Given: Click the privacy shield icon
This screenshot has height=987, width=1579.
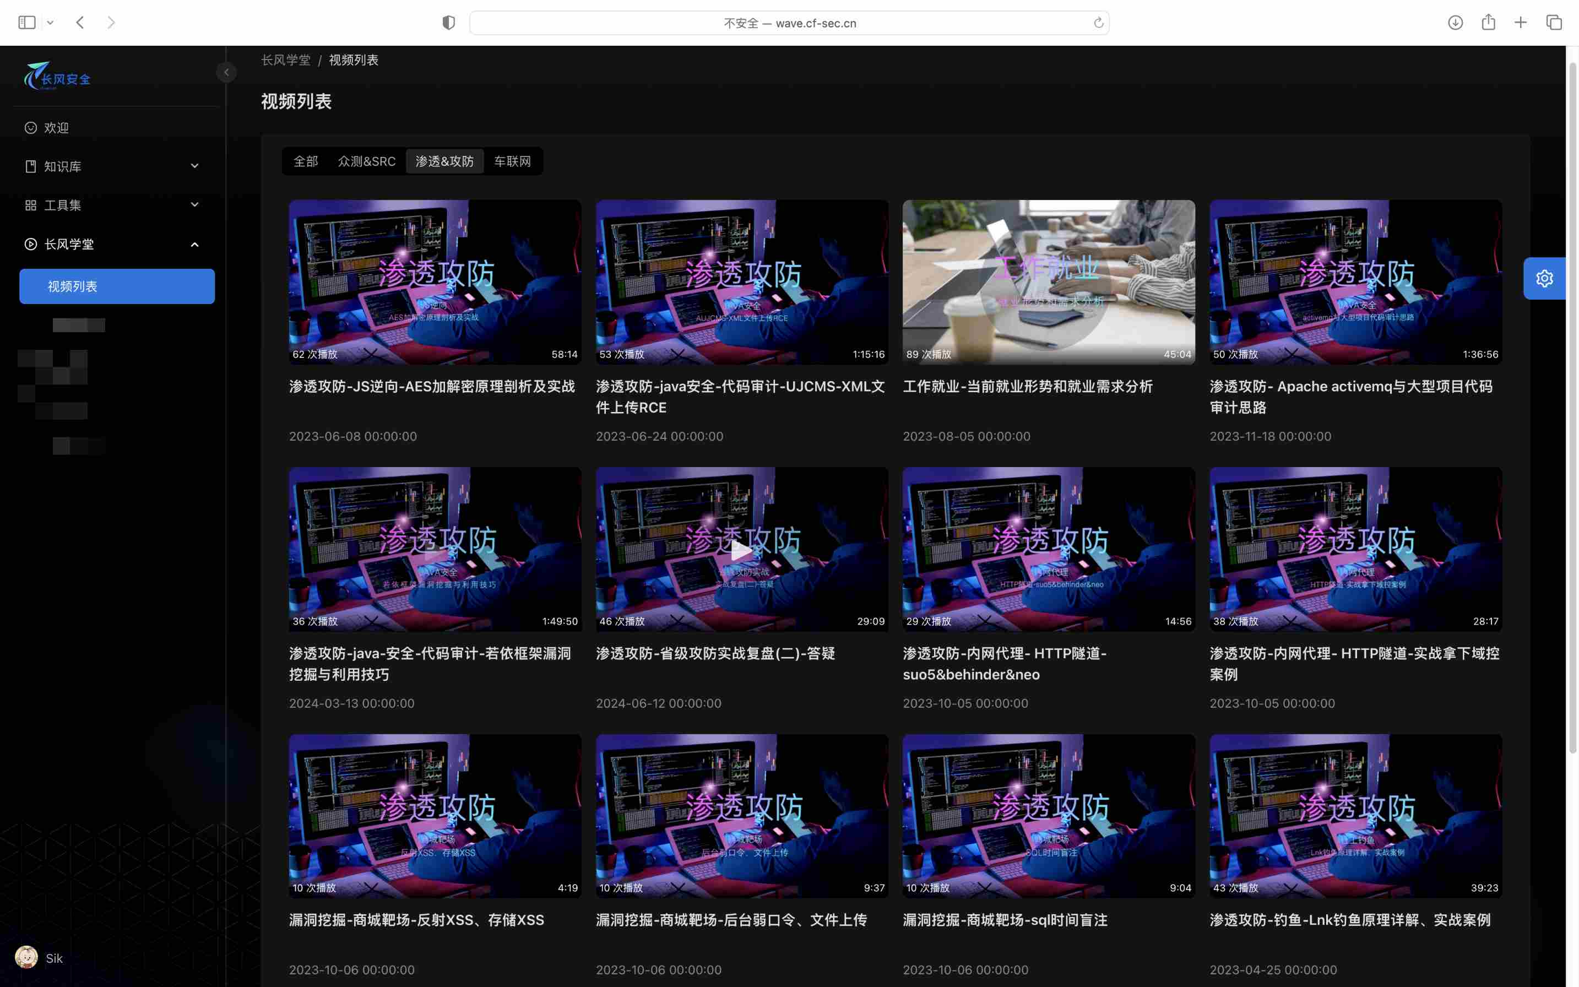Looking at the screenshot, I should (x=448, y=23).
